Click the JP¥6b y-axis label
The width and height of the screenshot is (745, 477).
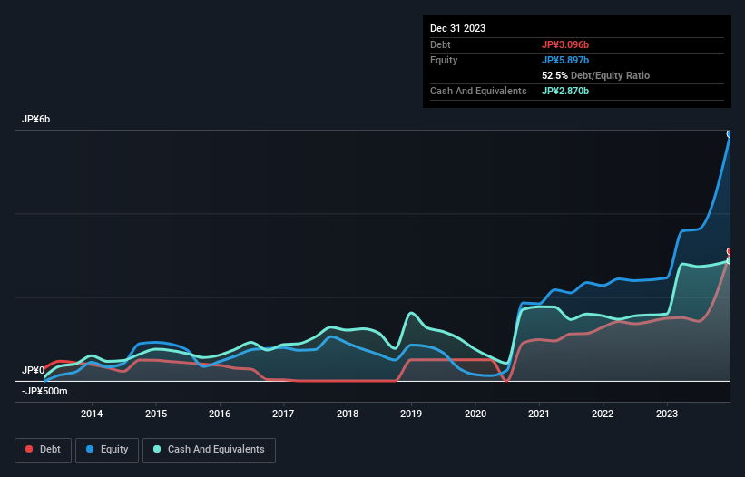click(x=35, y=119)
